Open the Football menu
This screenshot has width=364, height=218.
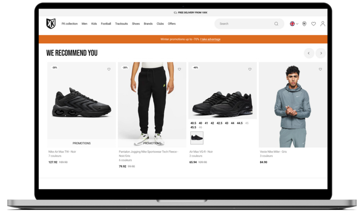[106, 24]
